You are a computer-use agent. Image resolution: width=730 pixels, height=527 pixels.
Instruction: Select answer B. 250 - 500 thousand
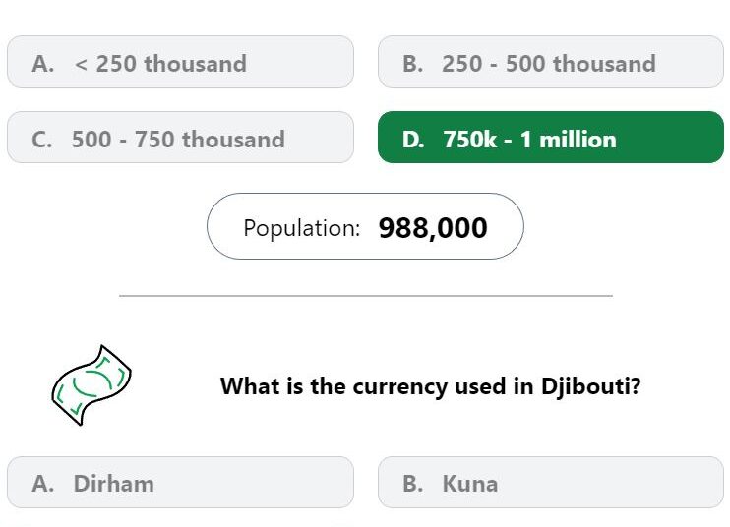[551, 61]
